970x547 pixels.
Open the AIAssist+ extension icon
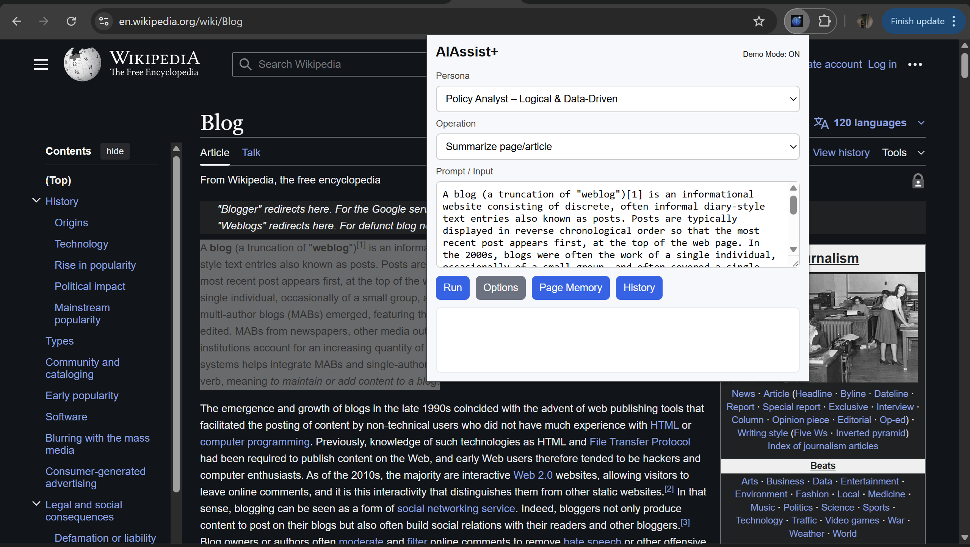coord(797,21)
